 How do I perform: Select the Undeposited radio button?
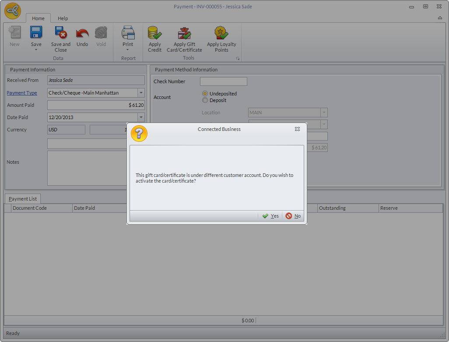pos(205,94)
